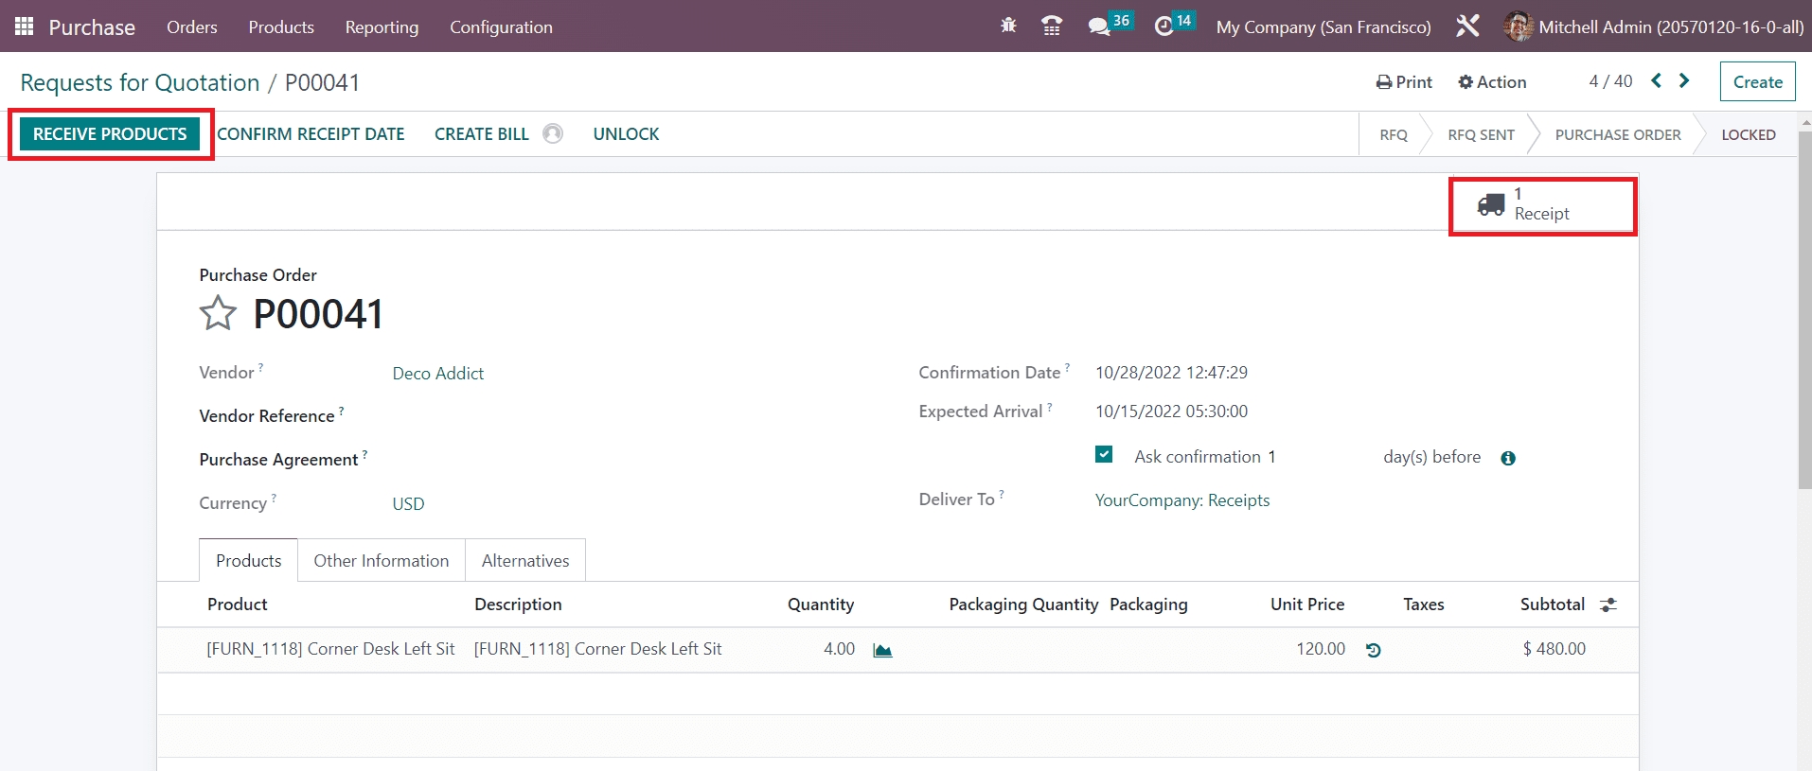
Task: Expand the Action dropdown
Action: click(x=1492, y=82)
